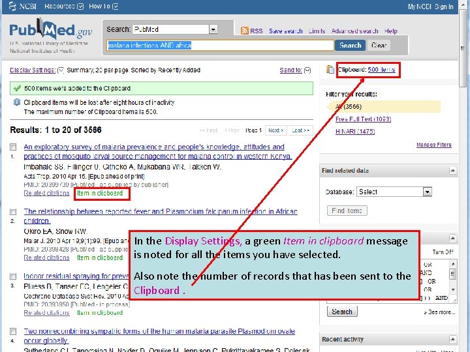This screenshot has height=352, width=470.
Task: Open the Database Select combo box
Action: pos(394,192)
